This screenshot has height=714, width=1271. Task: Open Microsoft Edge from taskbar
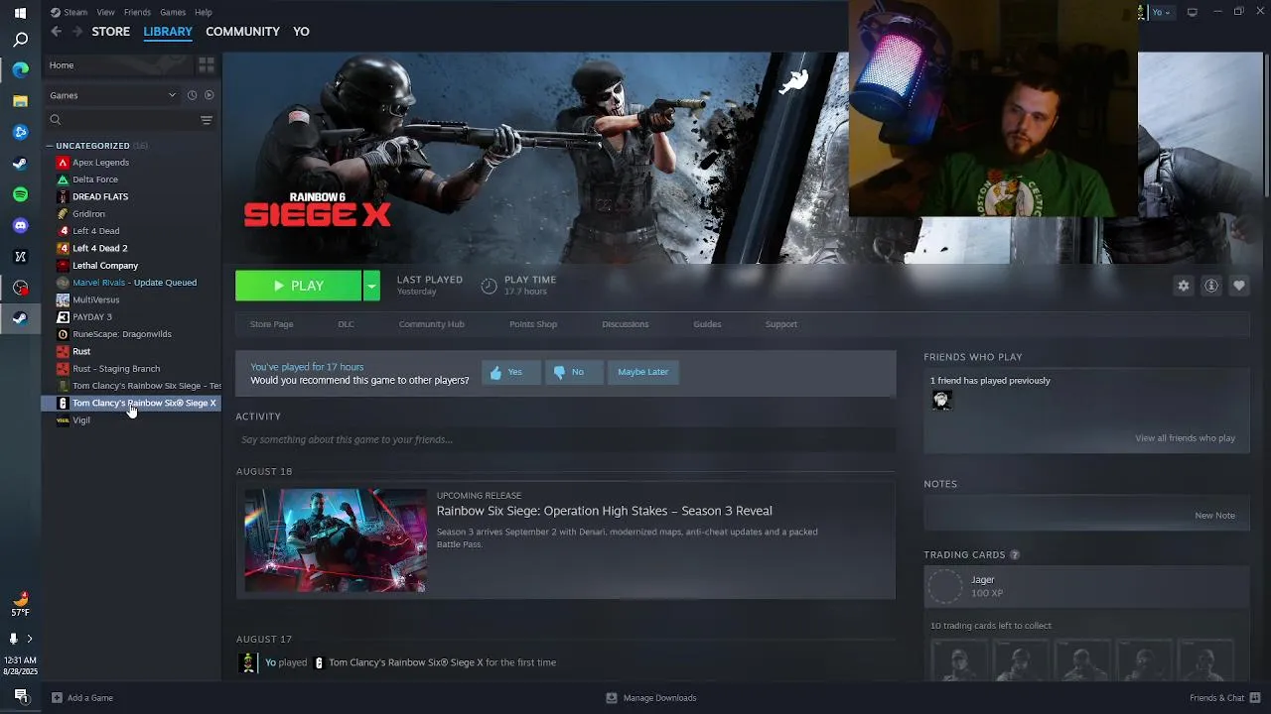pyautogui.click(x=20, y=69)
